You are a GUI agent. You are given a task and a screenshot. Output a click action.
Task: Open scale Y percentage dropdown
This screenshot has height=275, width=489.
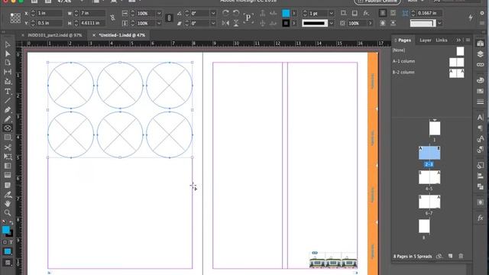click(x=159, y=23)
